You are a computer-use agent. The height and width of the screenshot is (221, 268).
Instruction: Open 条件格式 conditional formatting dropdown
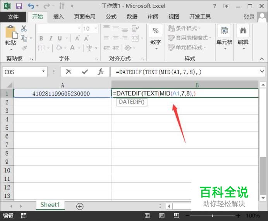point(184,28)
